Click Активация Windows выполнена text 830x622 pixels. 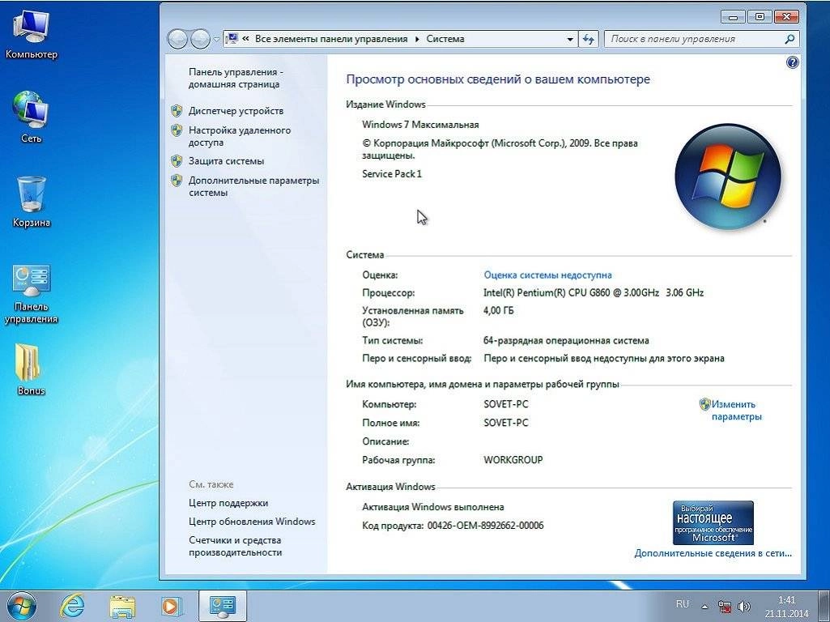click(x=433, y=507)
